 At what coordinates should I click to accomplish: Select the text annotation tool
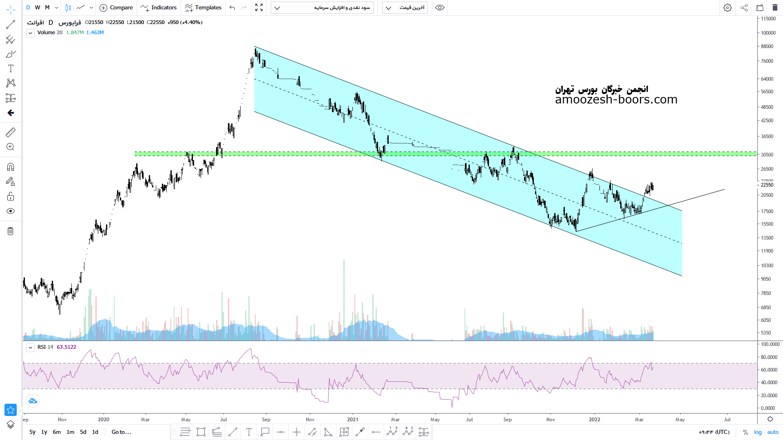click(11, 68)
